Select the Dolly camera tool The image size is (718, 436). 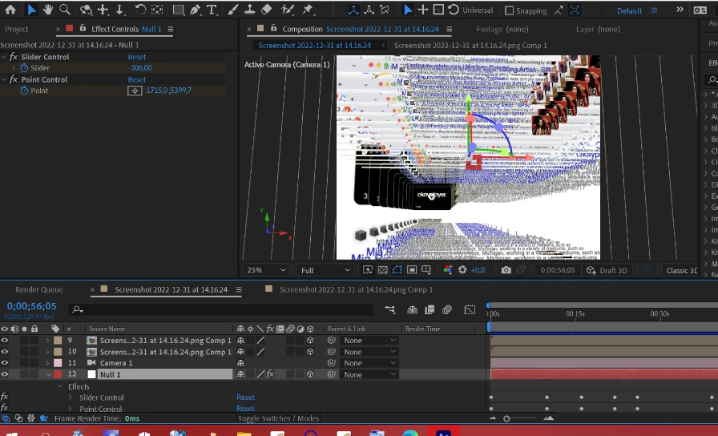119,10
